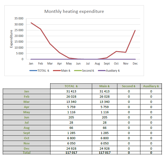This screenshot has width=167, height=157.
Task: Click the "TOTAL ₺" table column header
Action: click(x=71, y=86)
